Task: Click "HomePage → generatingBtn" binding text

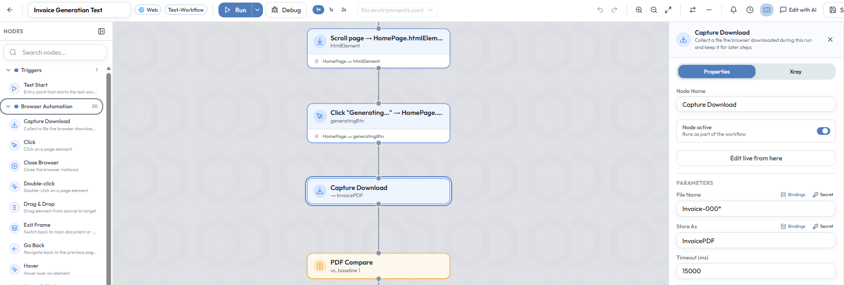Action: [x=353, y=136]
